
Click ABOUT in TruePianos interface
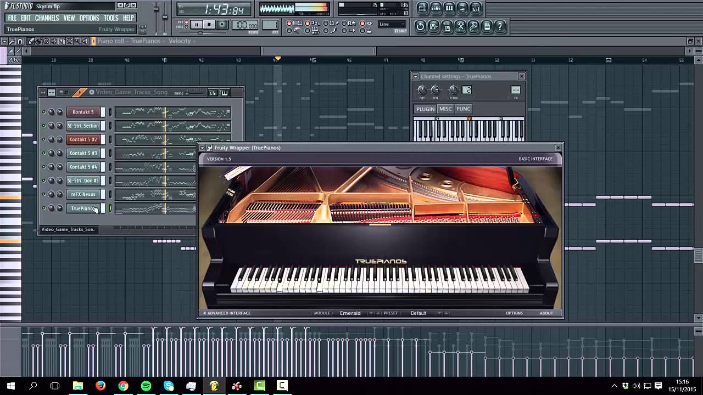(x=546, y=313)
